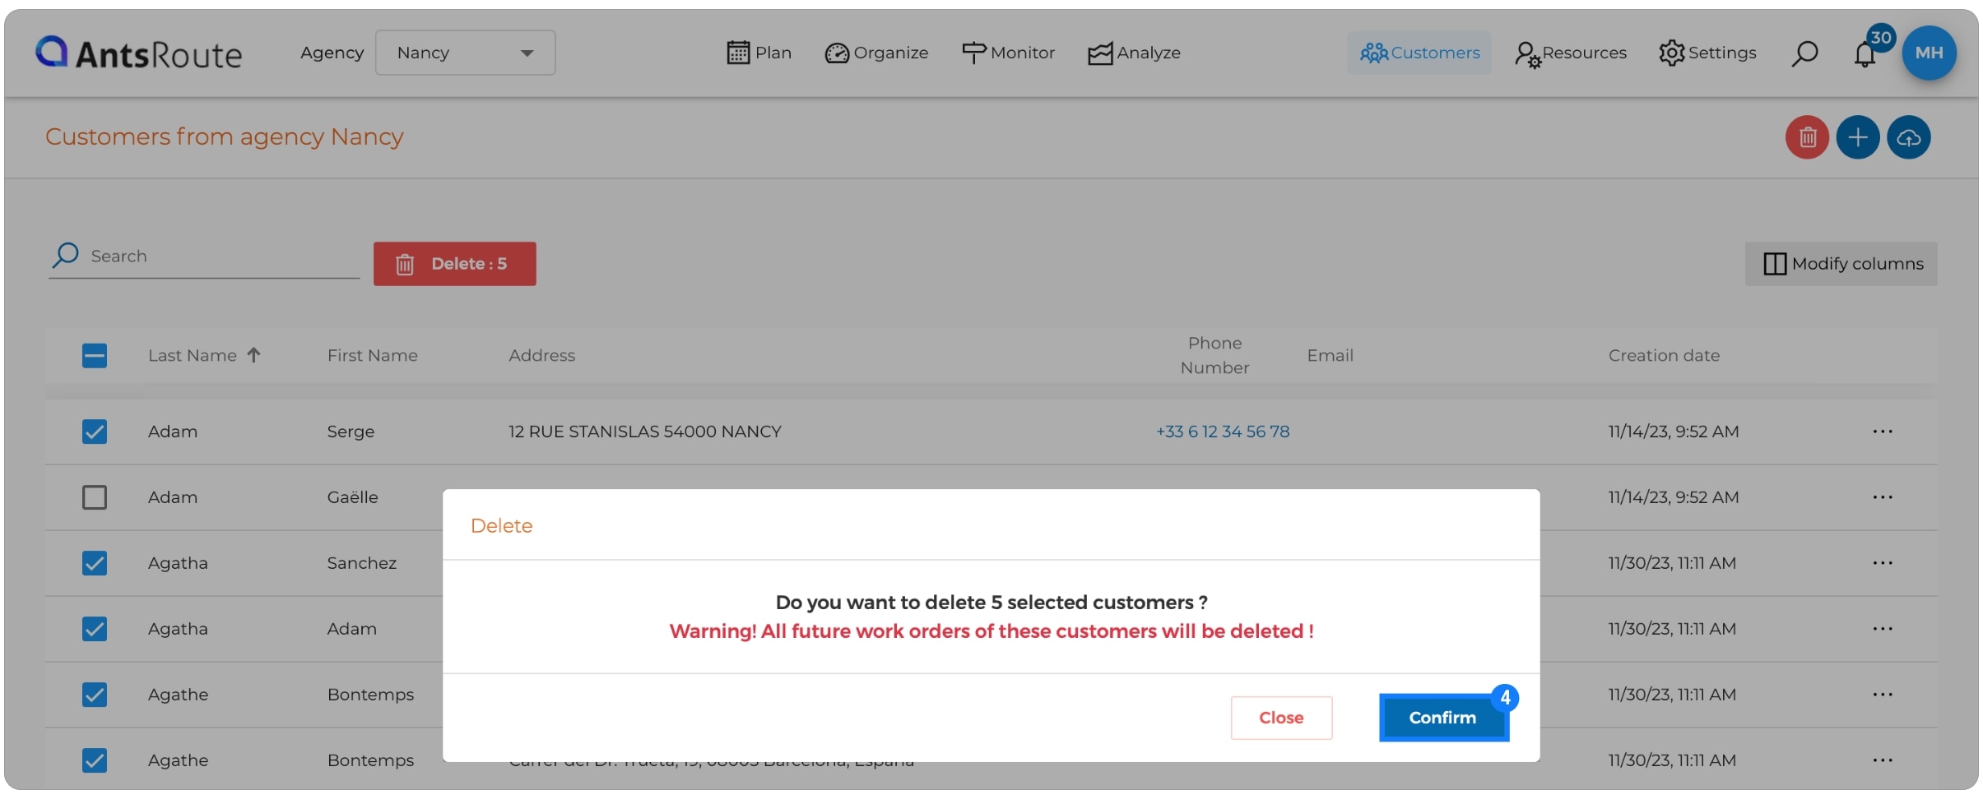Click the Analyze chart icon

pos(1099,53)
